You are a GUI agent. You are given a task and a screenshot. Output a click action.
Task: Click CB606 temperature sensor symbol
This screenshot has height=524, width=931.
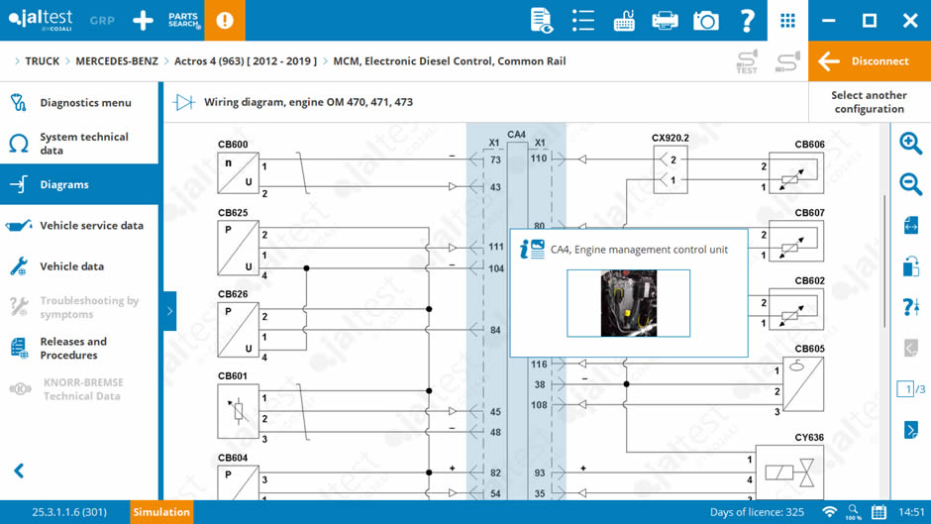tap(795, 173)
